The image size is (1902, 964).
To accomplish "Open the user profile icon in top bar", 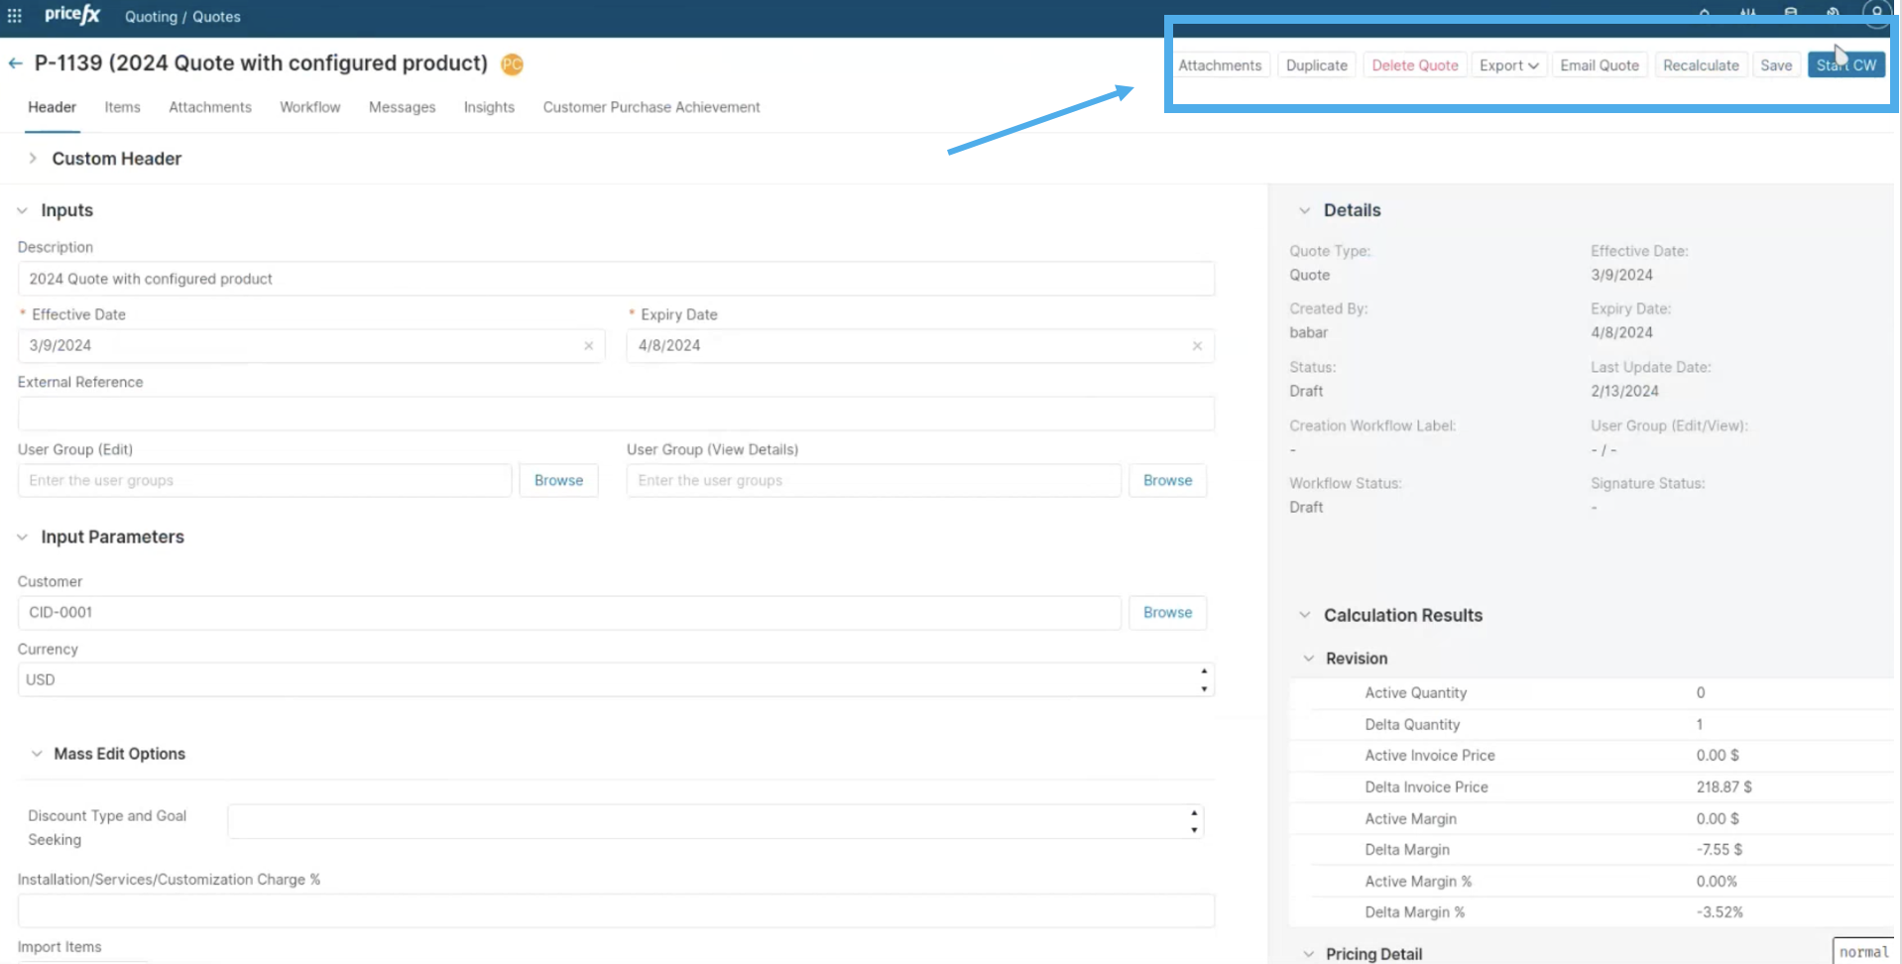I will coord(1875,13).
